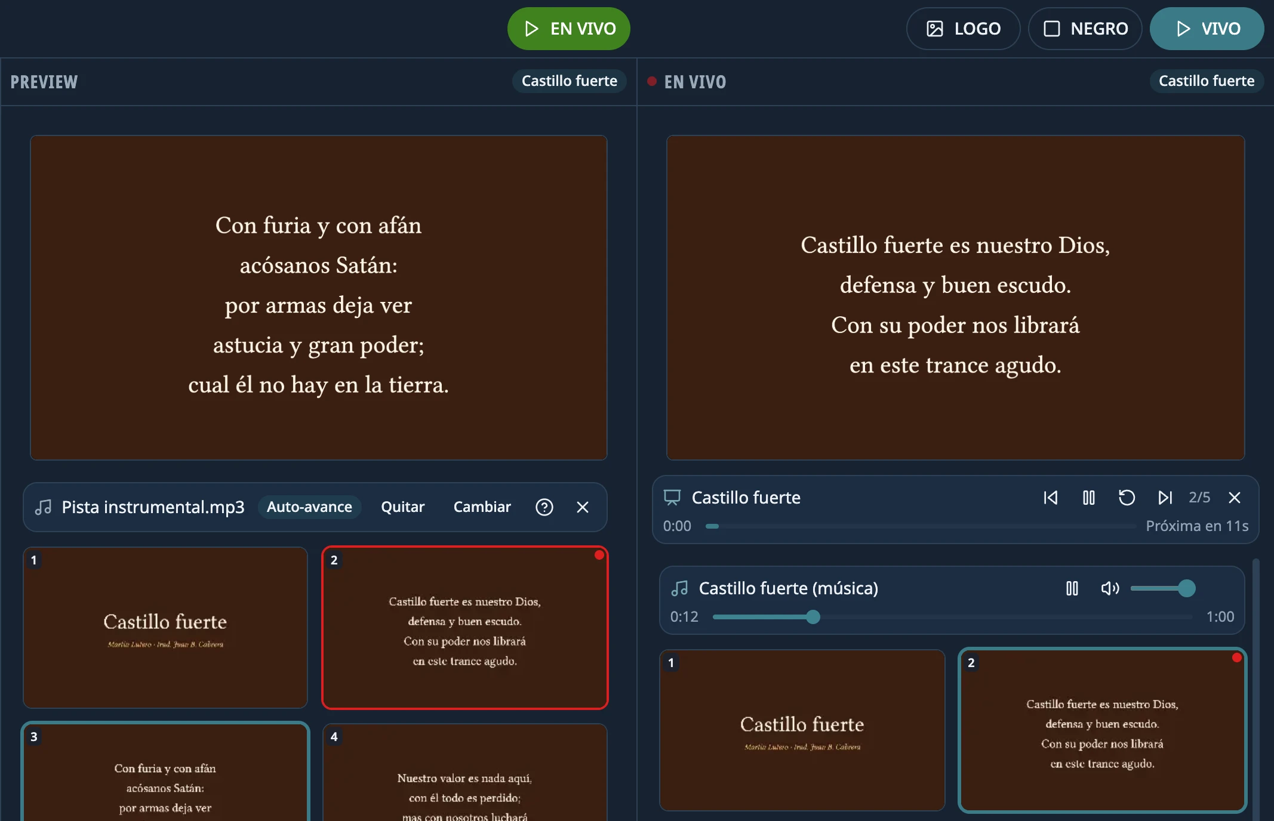Open the help question mark icon
The image size is (1274, 821).
pyautogui.click(x=544, y=507)
